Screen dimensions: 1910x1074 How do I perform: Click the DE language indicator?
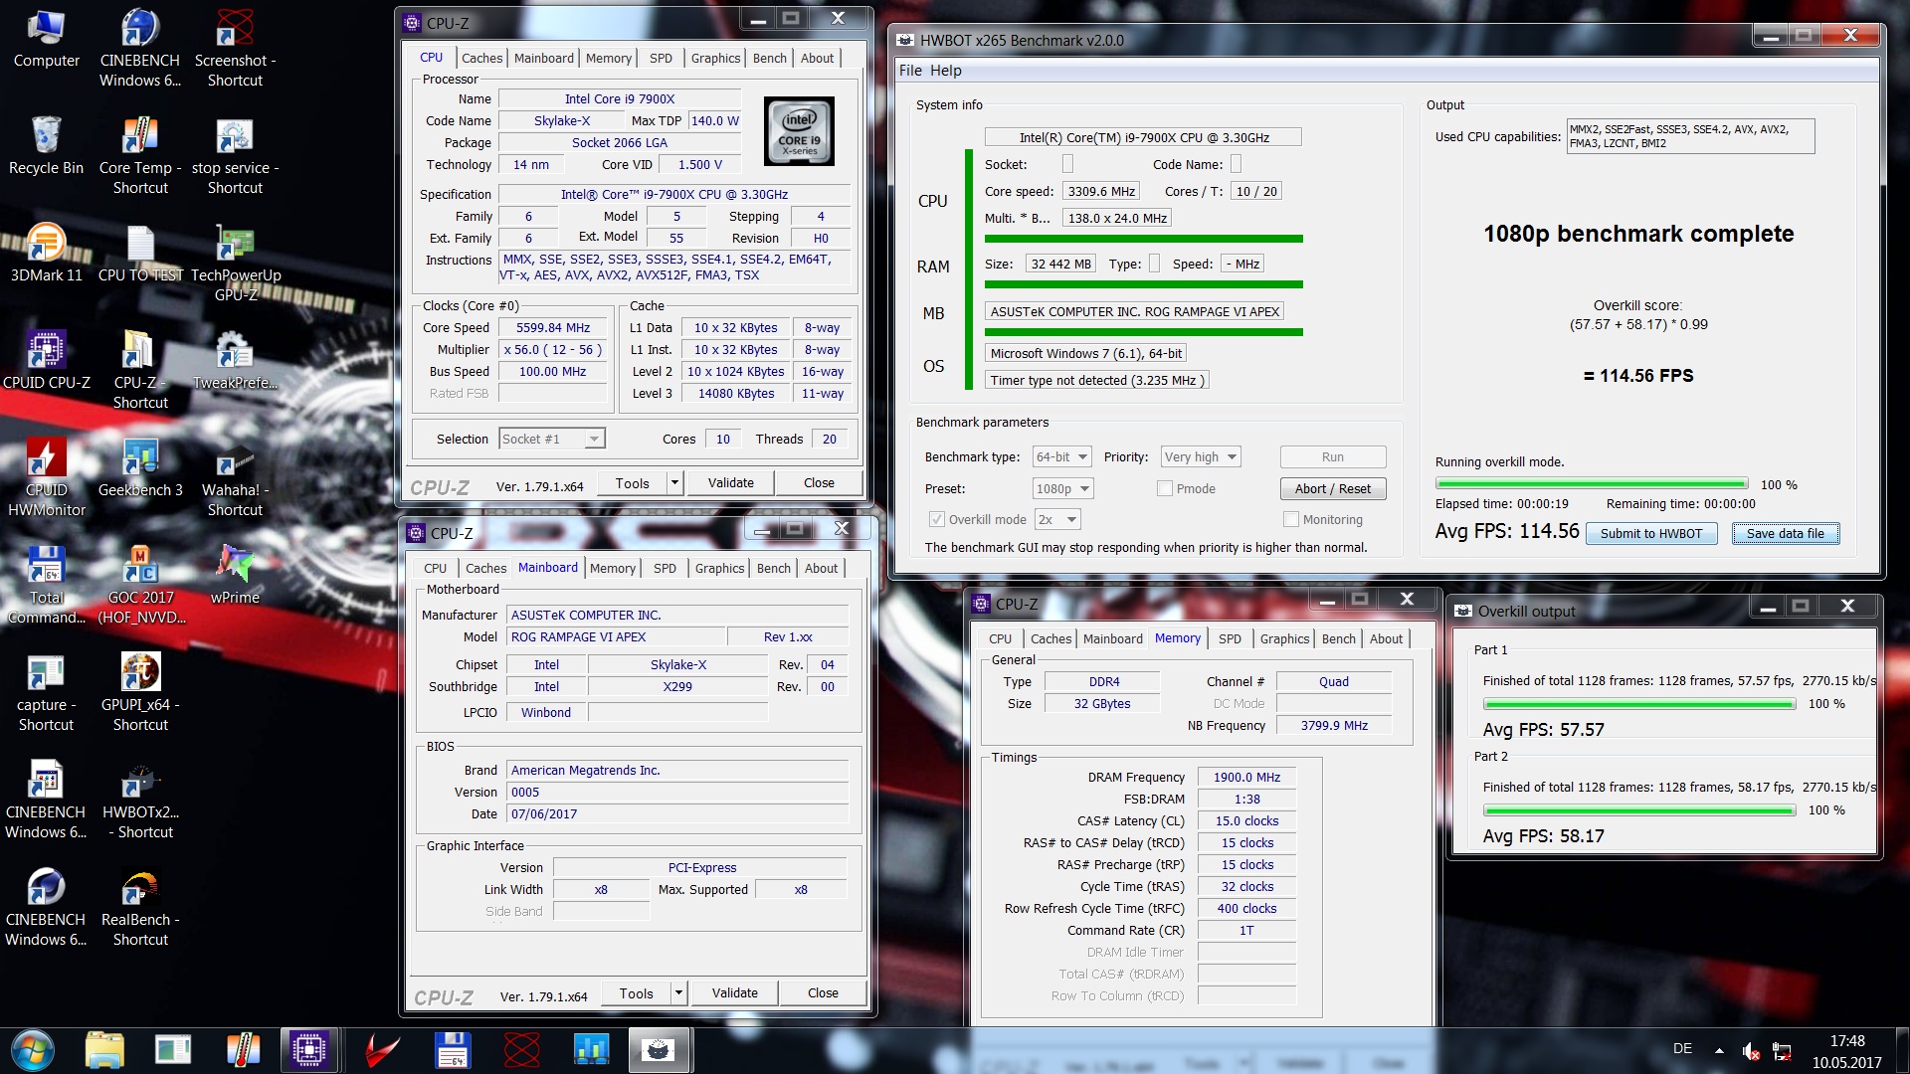pos(1682,1048)
